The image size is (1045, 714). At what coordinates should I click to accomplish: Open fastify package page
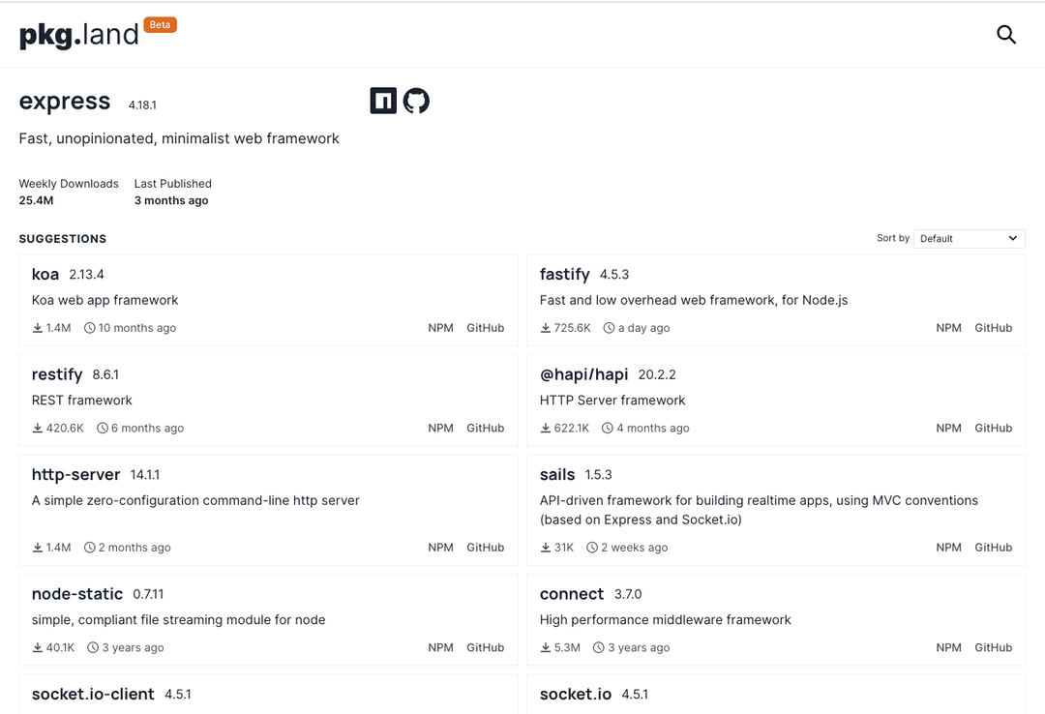564,275
